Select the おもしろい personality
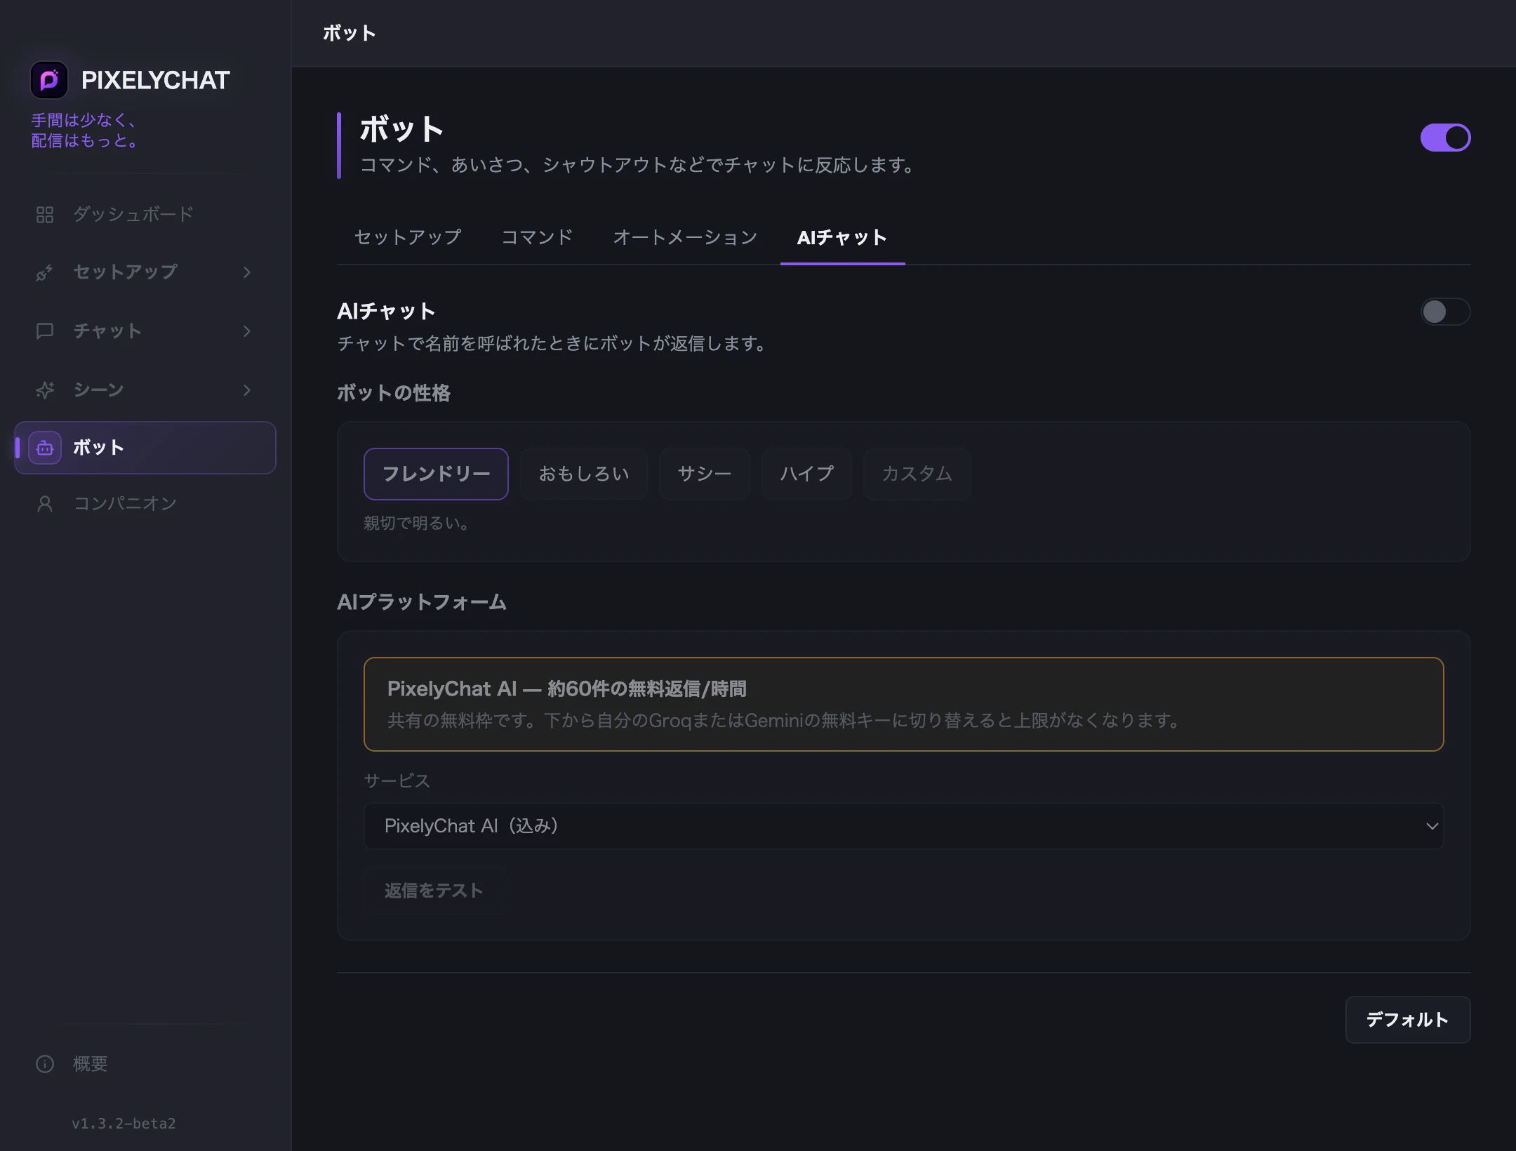 coord(583,474)
